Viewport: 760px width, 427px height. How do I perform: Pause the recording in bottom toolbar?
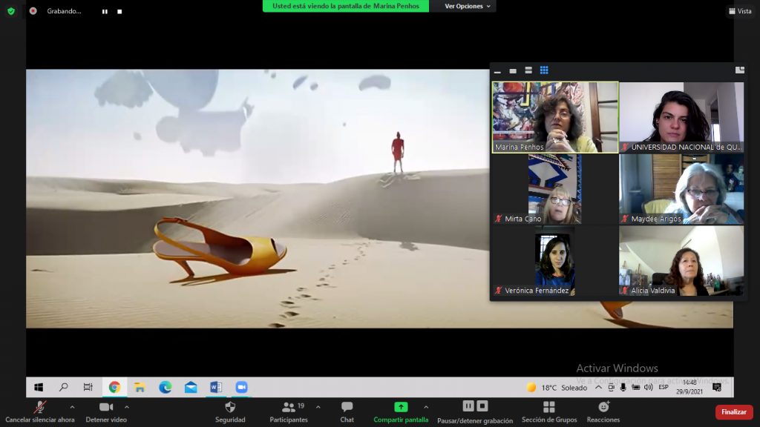coord(468,406)
